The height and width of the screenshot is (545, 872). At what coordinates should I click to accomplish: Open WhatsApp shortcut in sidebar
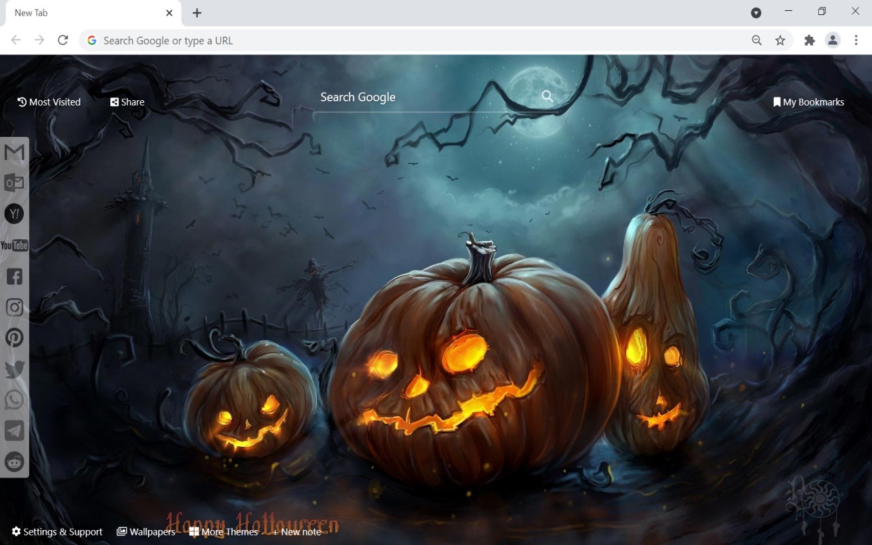(14, 400)
